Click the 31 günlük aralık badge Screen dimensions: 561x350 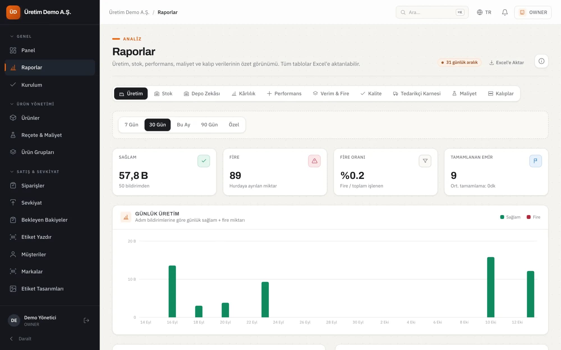[459, 62]
